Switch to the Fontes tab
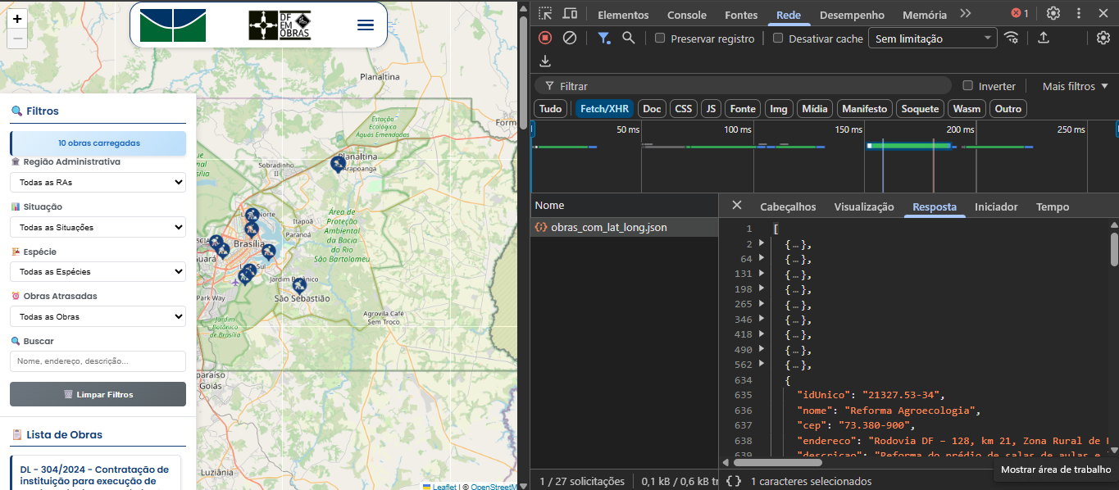1119x490 pixels. pyautogui.click(x=741, y=15)
